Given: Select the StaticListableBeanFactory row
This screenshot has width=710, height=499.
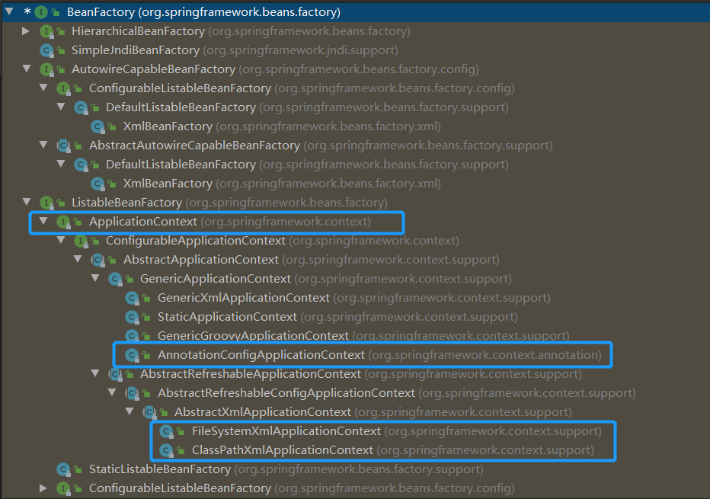Looking at the screenshot, I should 286,469.
